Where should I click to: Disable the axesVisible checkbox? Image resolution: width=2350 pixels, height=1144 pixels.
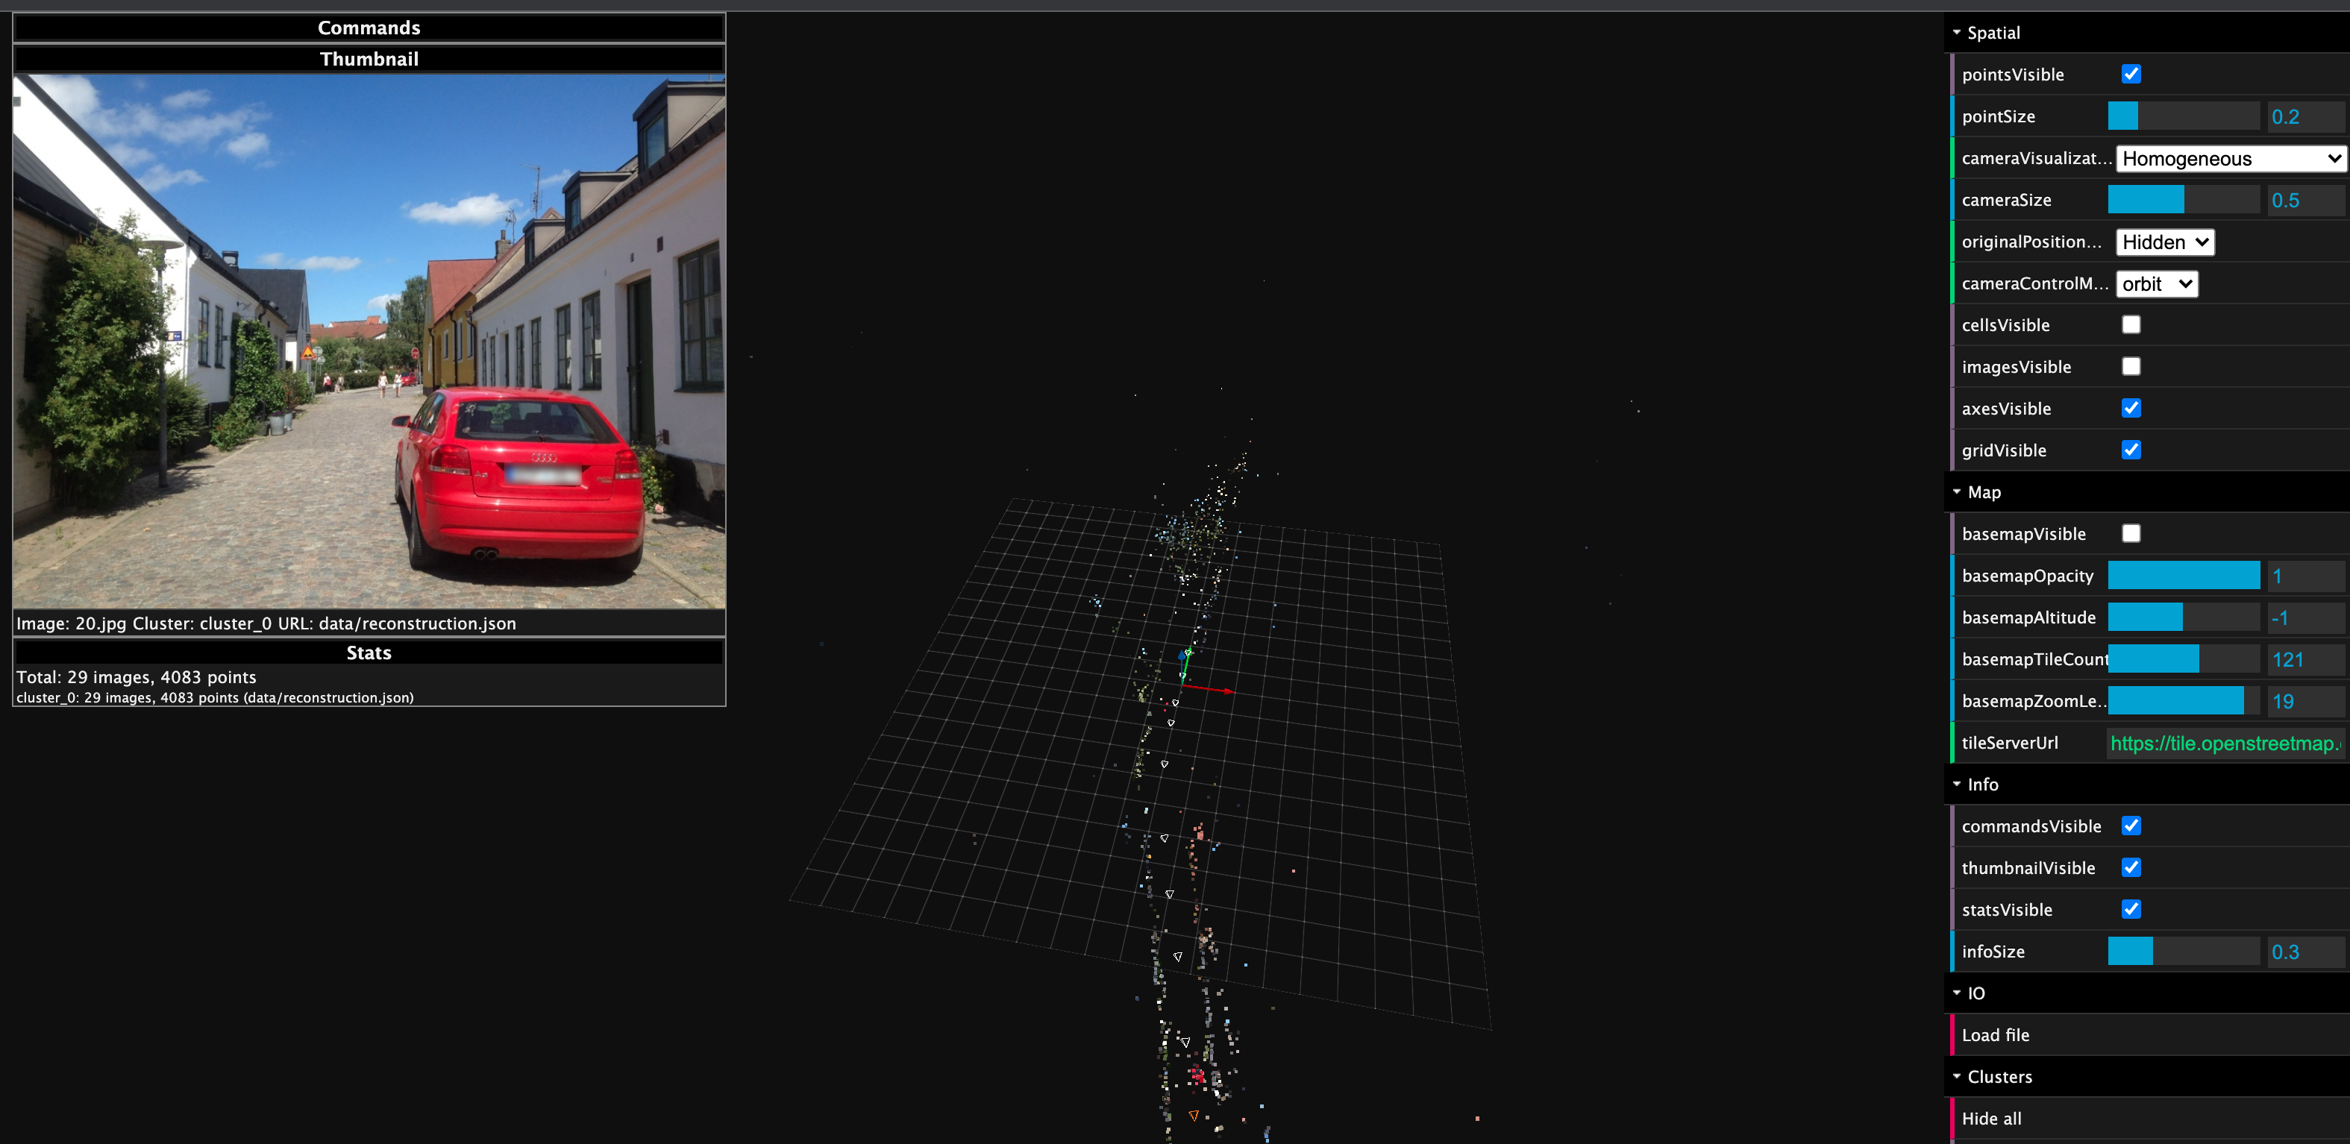click(x=2131, y=408)
